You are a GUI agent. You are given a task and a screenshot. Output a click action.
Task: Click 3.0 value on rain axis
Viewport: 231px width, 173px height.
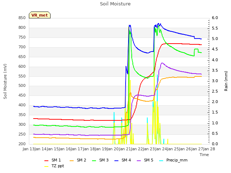(215, 81)
